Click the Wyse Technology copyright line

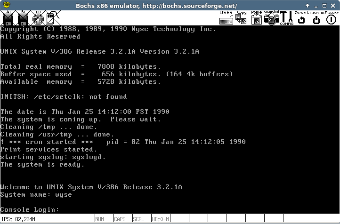[x=108, y=29]
